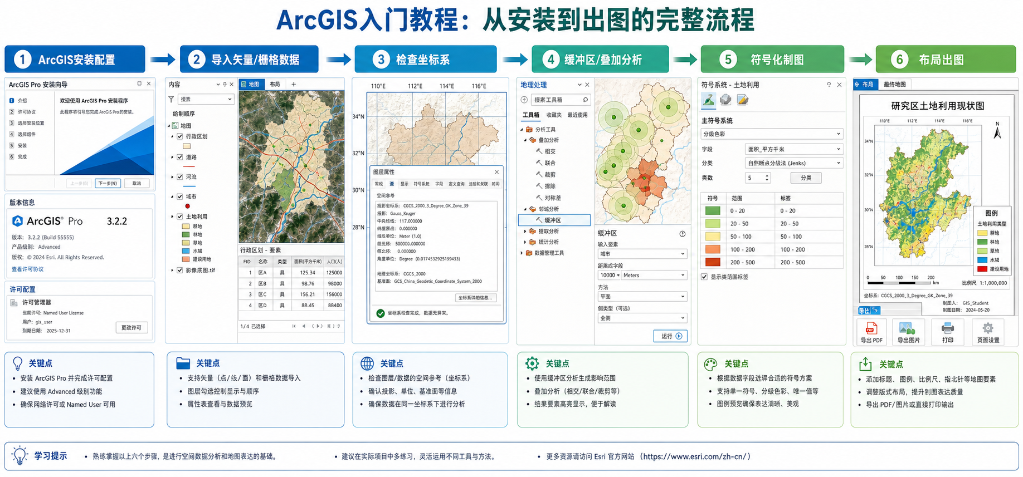Click the magnifier icon in 搜索工具箱 box
Viewport: 1023px width, 477px height.
pyautogui.click(x=585, y=100)
